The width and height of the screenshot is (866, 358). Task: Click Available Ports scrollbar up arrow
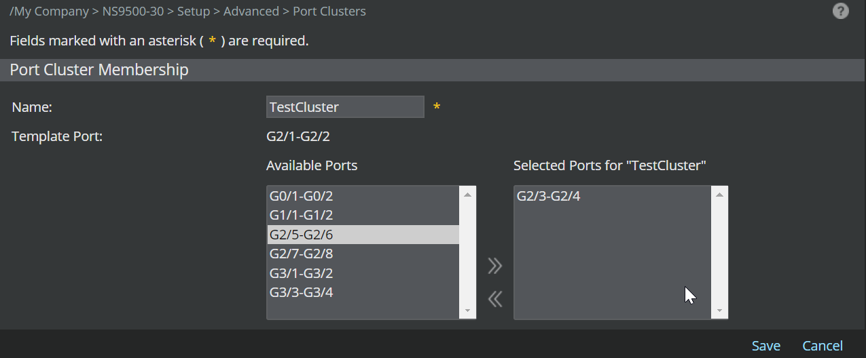(x=467, y=195)
